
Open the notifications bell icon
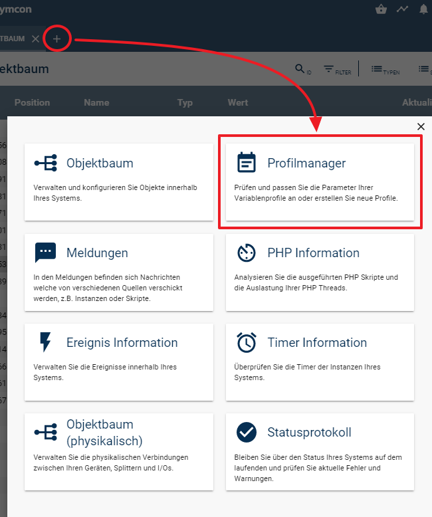coord(423,9)
